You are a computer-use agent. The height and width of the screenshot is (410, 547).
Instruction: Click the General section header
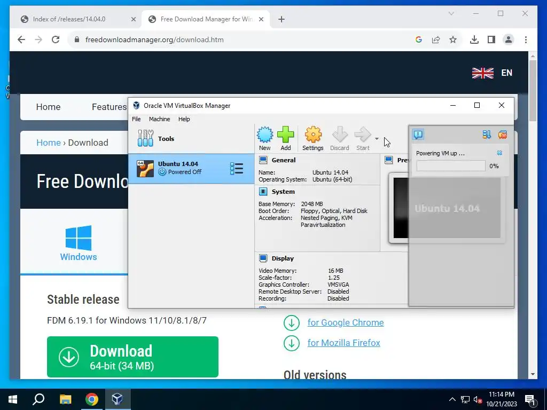coord(283,160)
